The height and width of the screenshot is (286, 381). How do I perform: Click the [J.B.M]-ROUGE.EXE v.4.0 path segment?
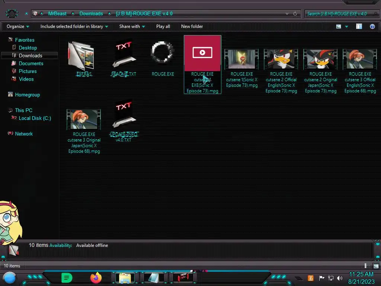click(x=144, y=14)
